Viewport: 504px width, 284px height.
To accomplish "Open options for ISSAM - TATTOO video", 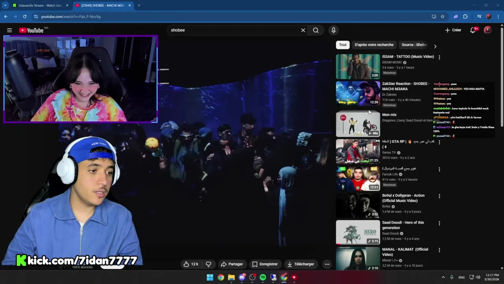I will click(x=439, y=57).
